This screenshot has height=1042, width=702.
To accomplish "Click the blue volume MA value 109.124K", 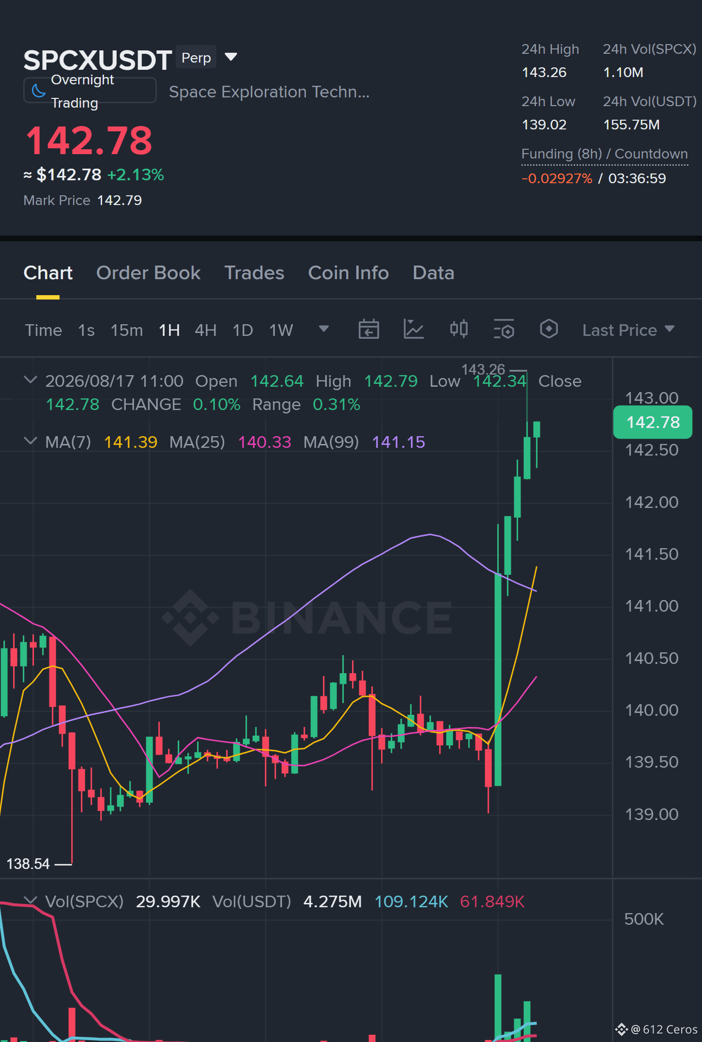I will click(412, 901).
